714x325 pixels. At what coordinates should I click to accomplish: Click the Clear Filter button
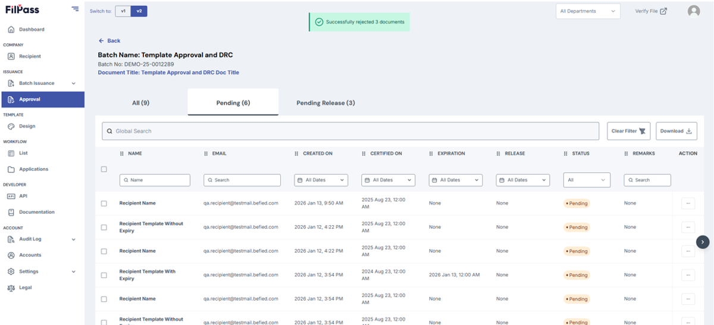click(628, 131)
